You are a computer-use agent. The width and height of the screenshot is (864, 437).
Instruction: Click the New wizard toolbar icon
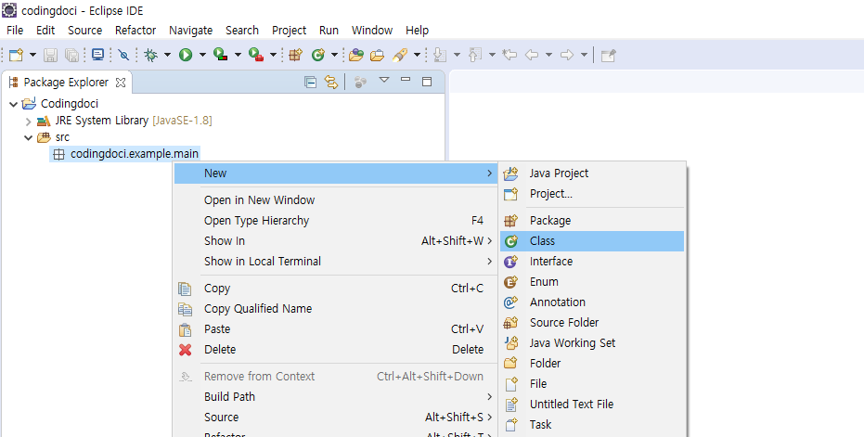[x=17, y=55]
